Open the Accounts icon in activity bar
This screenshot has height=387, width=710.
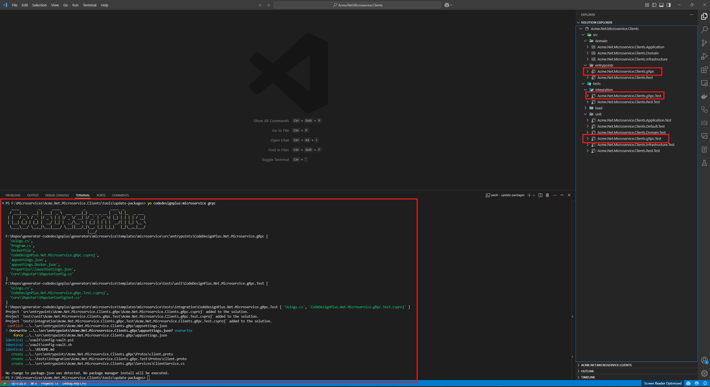(x=704, y=360)
